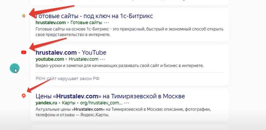Click the hrustalev.com favicon beside Готовые сайты result
266x130 pixels.
point(24,16)
